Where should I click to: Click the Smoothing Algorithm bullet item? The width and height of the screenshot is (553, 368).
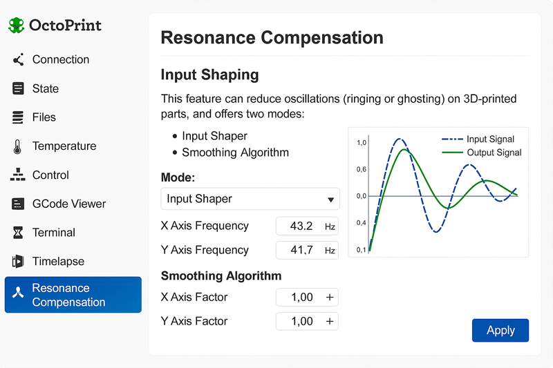click(x=235, y=153)
